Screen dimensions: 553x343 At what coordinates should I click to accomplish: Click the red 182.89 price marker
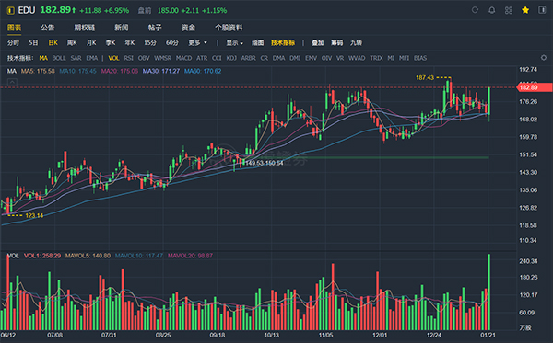point(535,87)
